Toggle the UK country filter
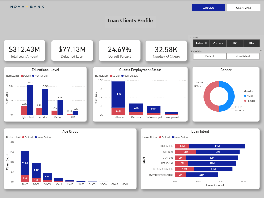The width and height of the screenshot is (264, 198). coord(235,43)
